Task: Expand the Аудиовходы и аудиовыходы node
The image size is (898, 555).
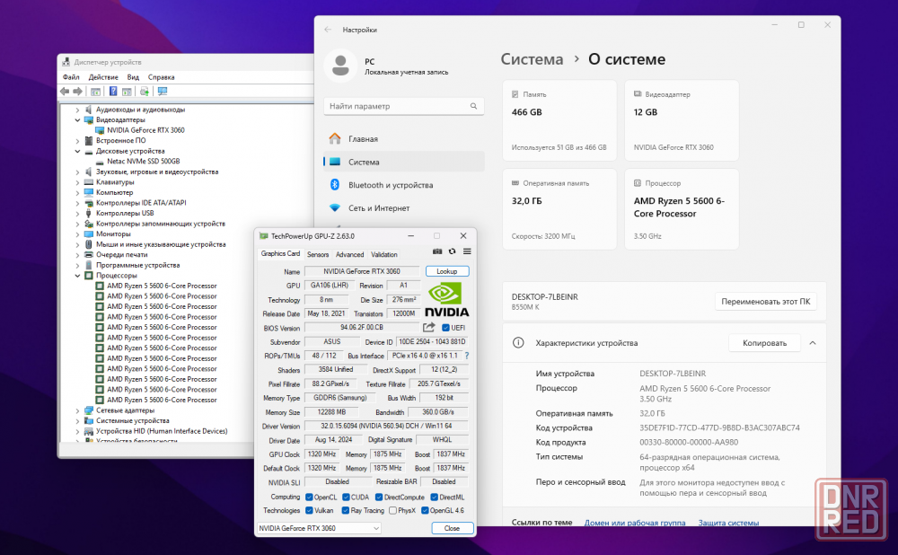Action: [x=77, y=110]
